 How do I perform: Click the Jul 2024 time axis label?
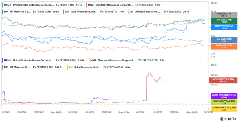(x=157, y=112)
